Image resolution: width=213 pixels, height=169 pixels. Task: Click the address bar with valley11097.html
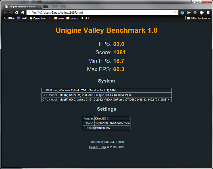[103, 13]
